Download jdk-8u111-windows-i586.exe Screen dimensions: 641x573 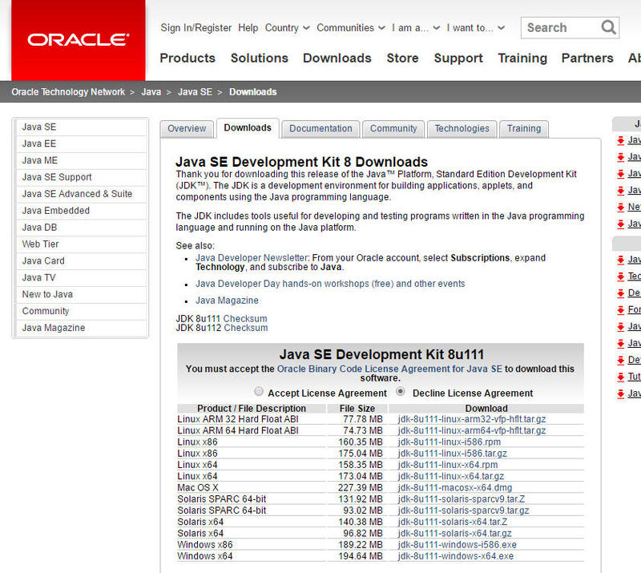pyautogui.click(x=457, y=545)
